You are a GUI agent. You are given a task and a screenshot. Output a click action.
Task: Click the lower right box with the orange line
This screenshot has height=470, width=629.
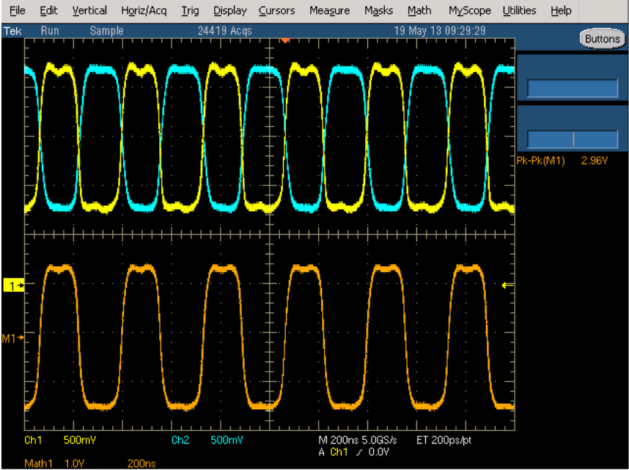pyautogui.click(x=573, y=139)
